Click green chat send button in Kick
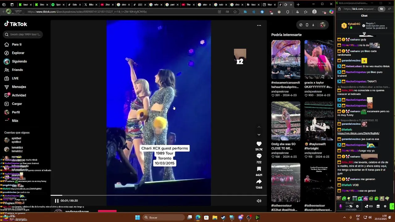Viewport: 395px width, 222px height. (392, 206)
